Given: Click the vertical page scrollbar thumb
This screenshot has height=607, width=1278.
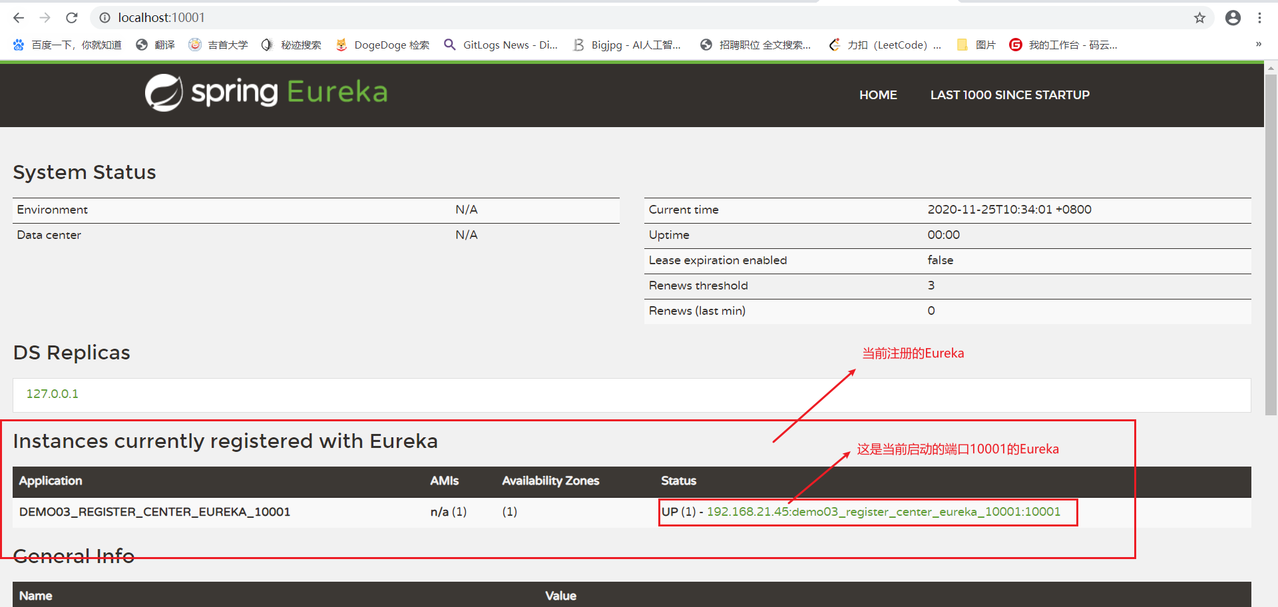Looking at the screenshot, I should click(1271, 244).
